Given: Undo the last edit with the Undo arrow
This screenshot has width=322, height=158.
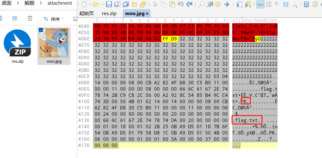Looking at the screenshot, I should pos(181,4).
